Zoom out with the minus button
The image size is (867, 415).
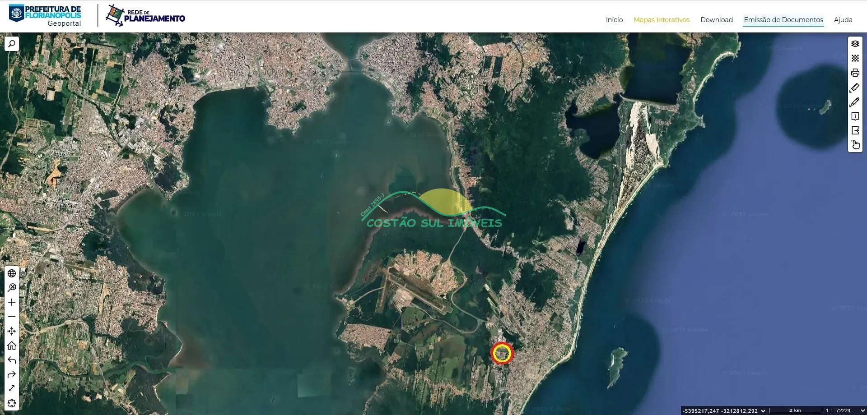pyautogui.click(x=12, y=317)
